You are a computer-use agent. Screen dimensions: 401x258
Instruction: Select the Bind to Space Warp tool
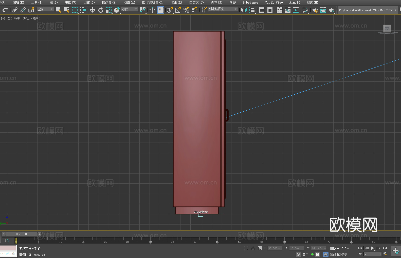coord(31,10)
